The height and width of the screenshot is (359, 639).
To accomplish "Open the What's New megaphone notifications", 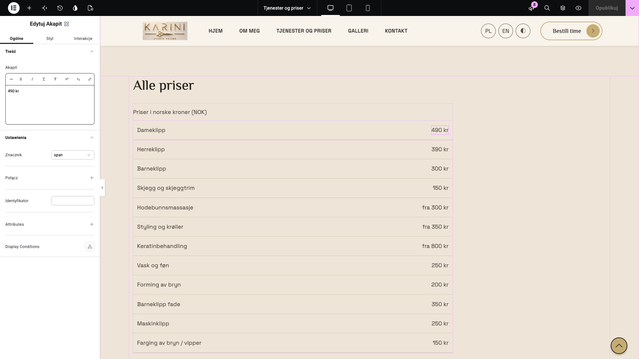I will tap(532, 8).
